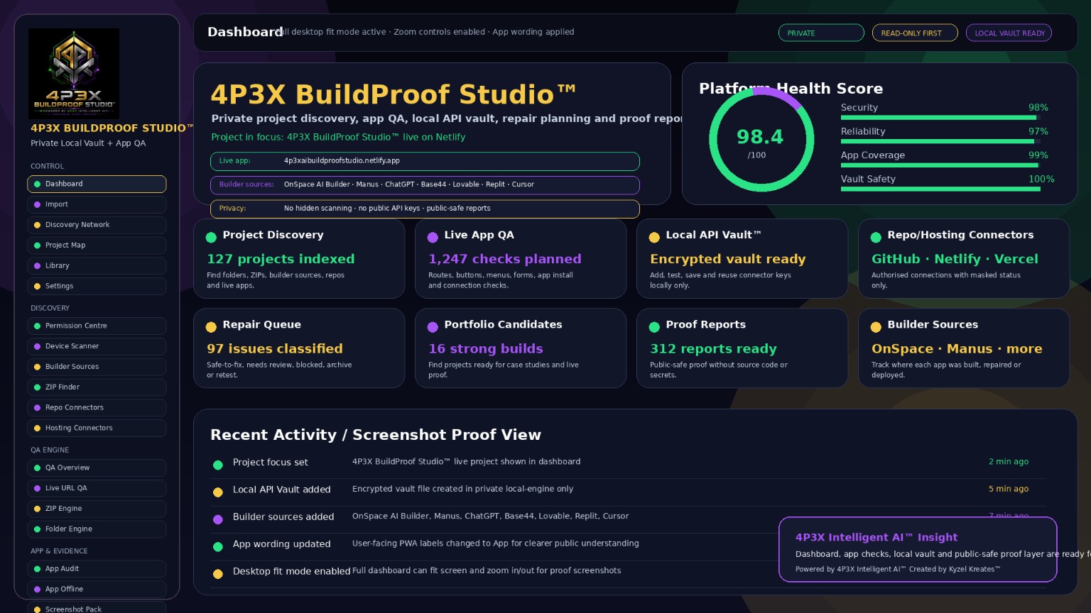The height and width of the screenshot is (613, 1091).
Task: Select ZIP Finder in sidebar
Action: 97,387
